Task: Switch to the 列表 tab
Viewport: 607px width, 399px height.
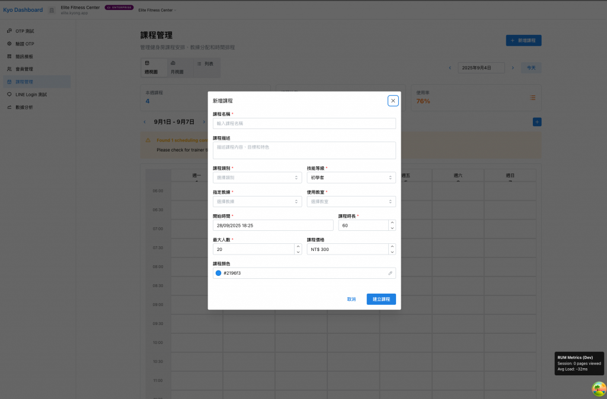Action: coord(206,64)
